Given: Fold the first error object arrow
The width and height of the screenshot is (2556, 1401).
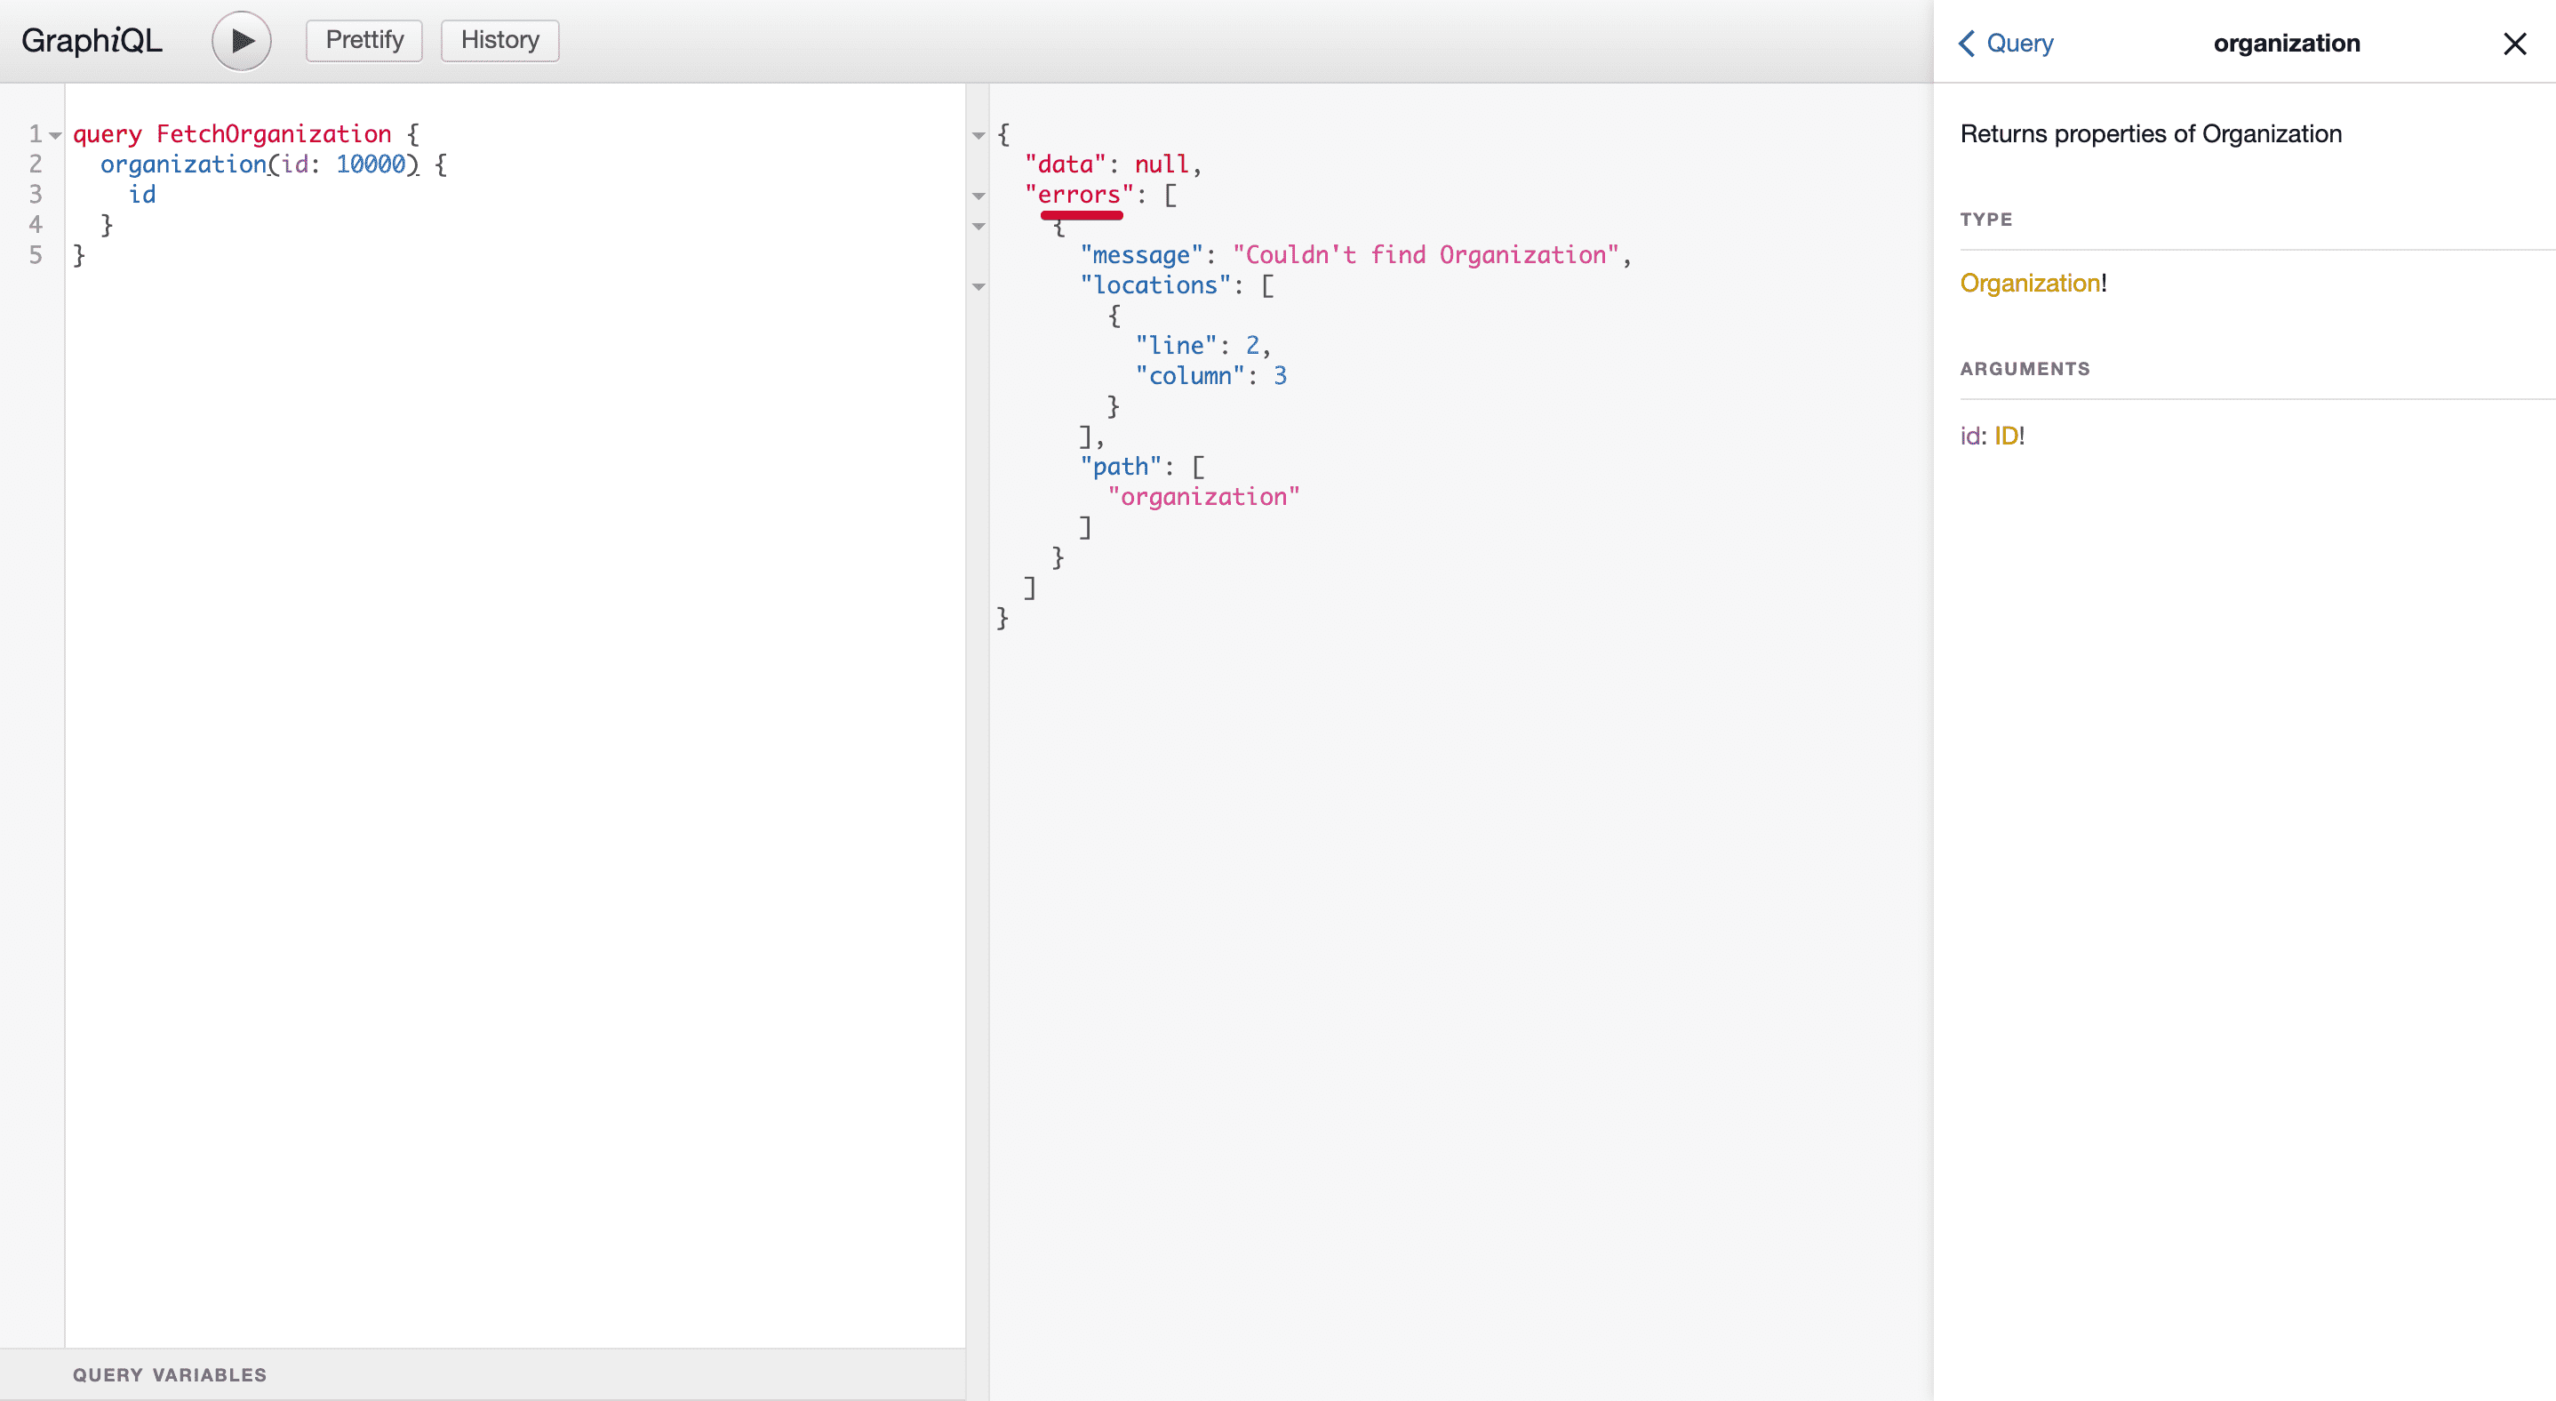Looking at the screenshot, I should (x=978, y=226).
